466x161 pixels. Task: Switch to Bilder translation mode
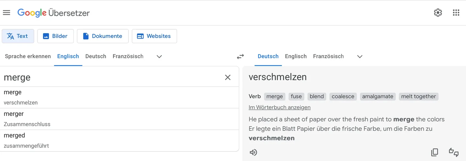(x=55, y=36)
